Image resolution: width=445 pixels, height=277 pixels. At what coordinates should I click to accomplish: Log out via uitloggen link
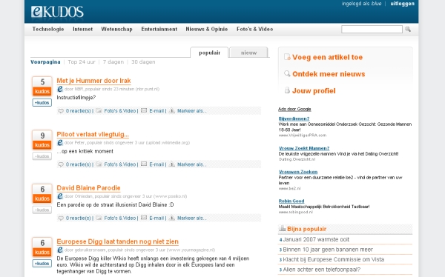coord(402,4)
